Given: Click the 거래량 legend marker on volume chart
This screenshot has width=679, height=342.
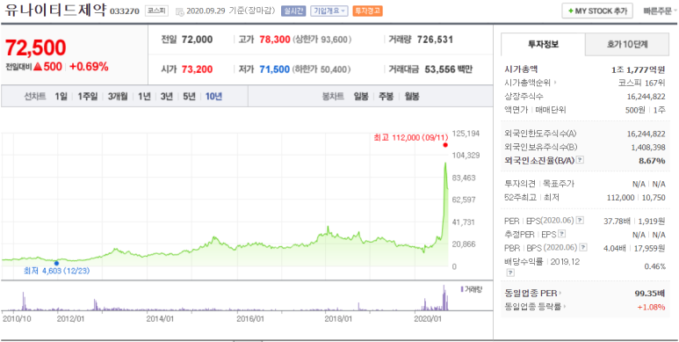Looking at the screenshot, I should click(462, 289).
